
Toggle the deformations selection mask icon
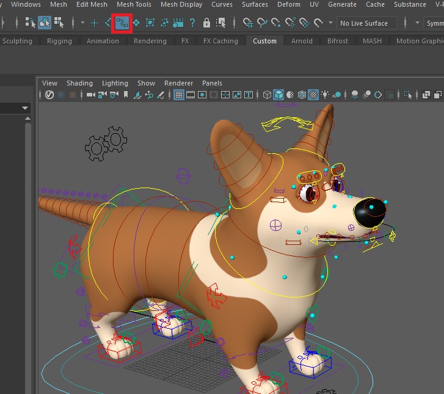click(x=150, y=23)
